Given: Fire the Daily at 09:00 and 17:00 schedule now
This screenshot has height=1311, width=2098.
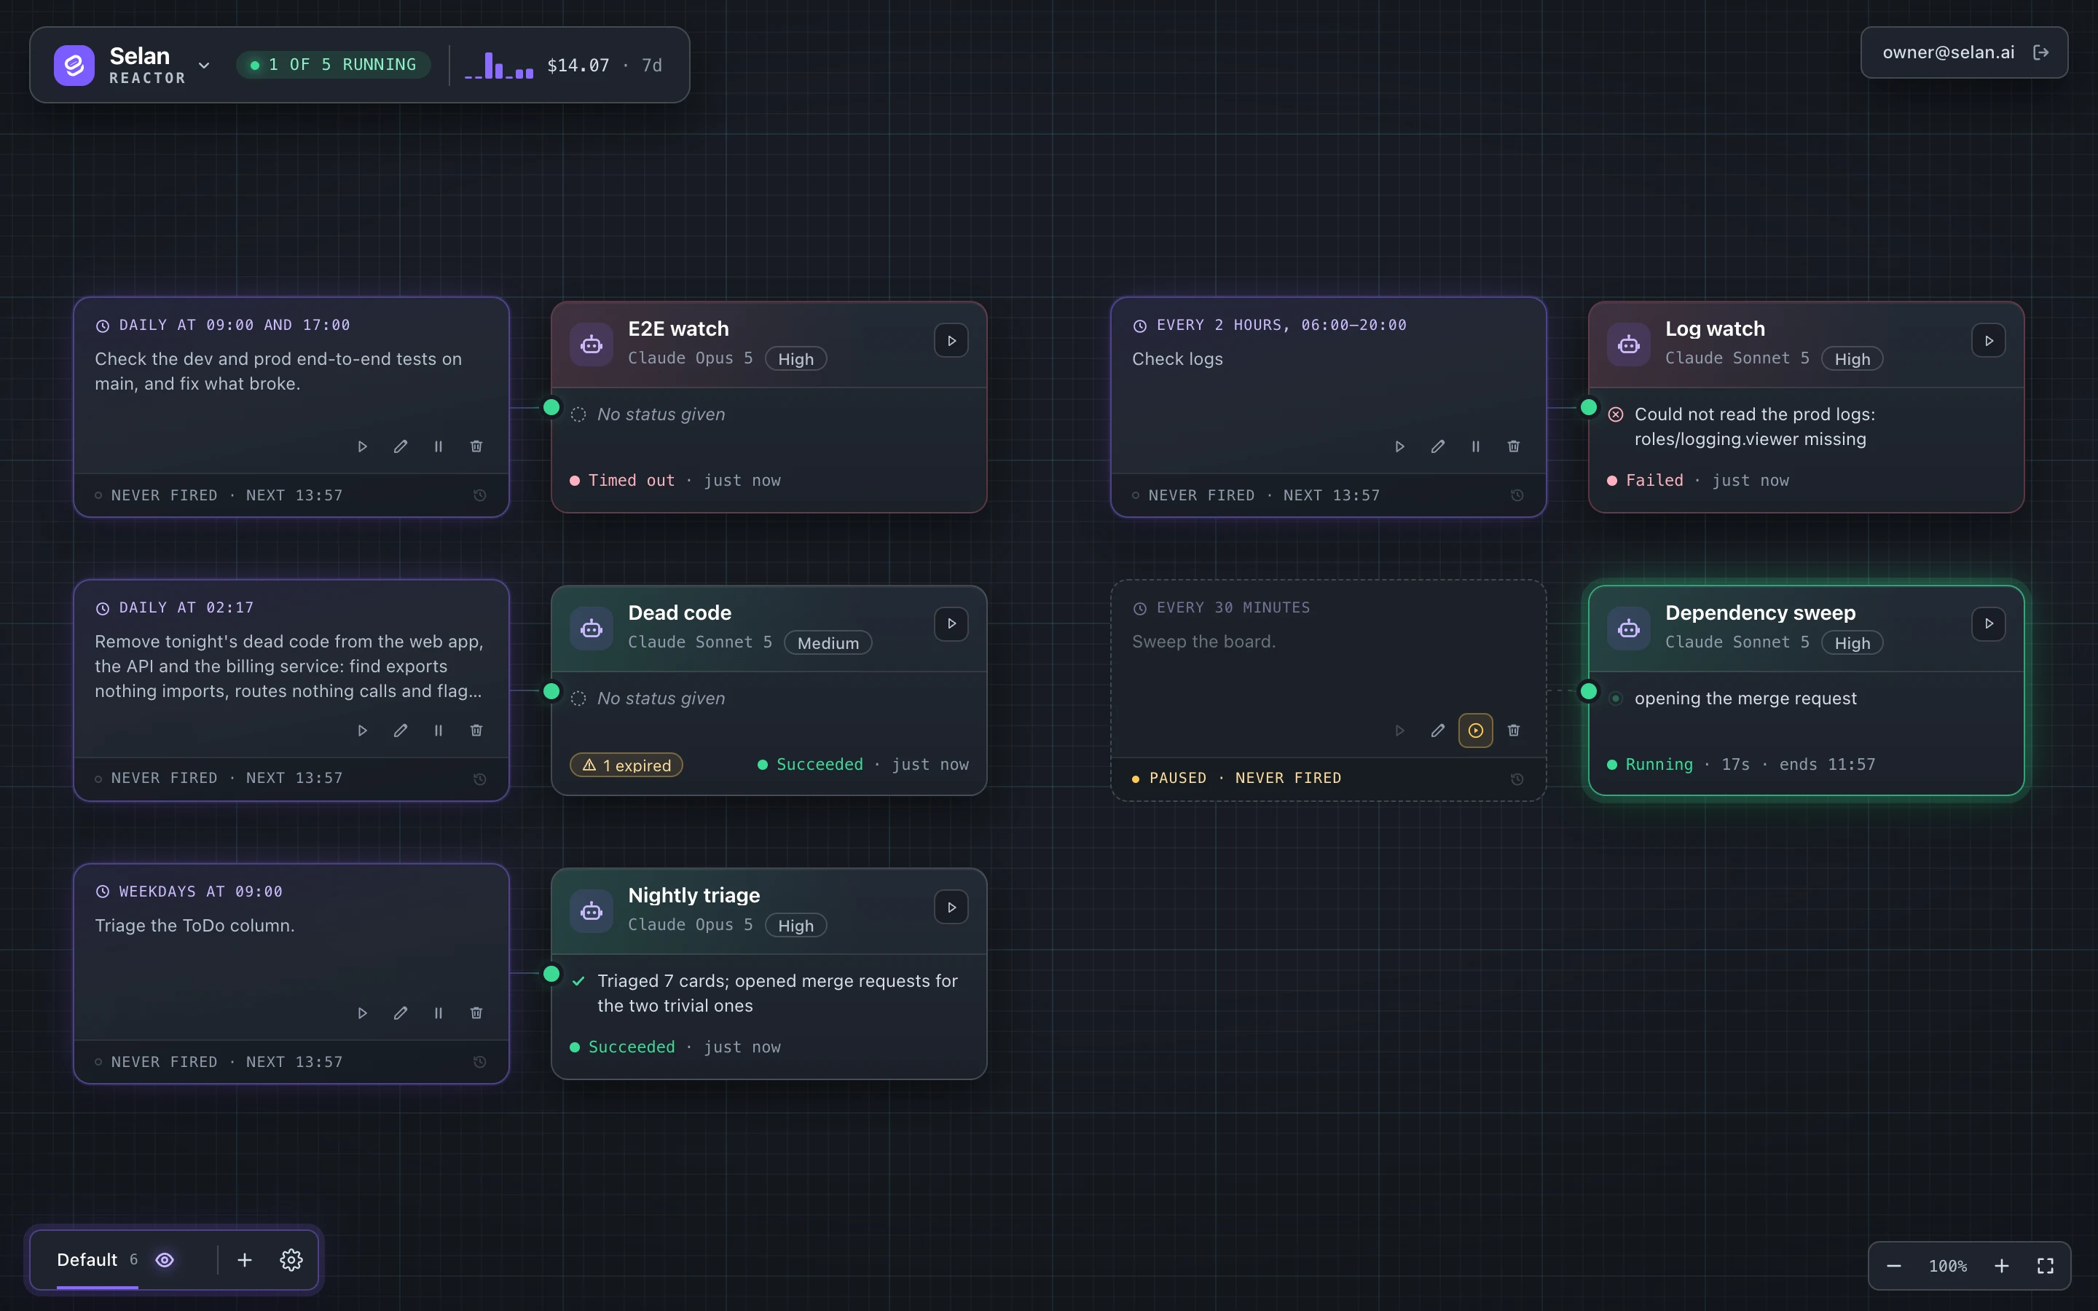Looking at the screenshot, I should [362, 446].
